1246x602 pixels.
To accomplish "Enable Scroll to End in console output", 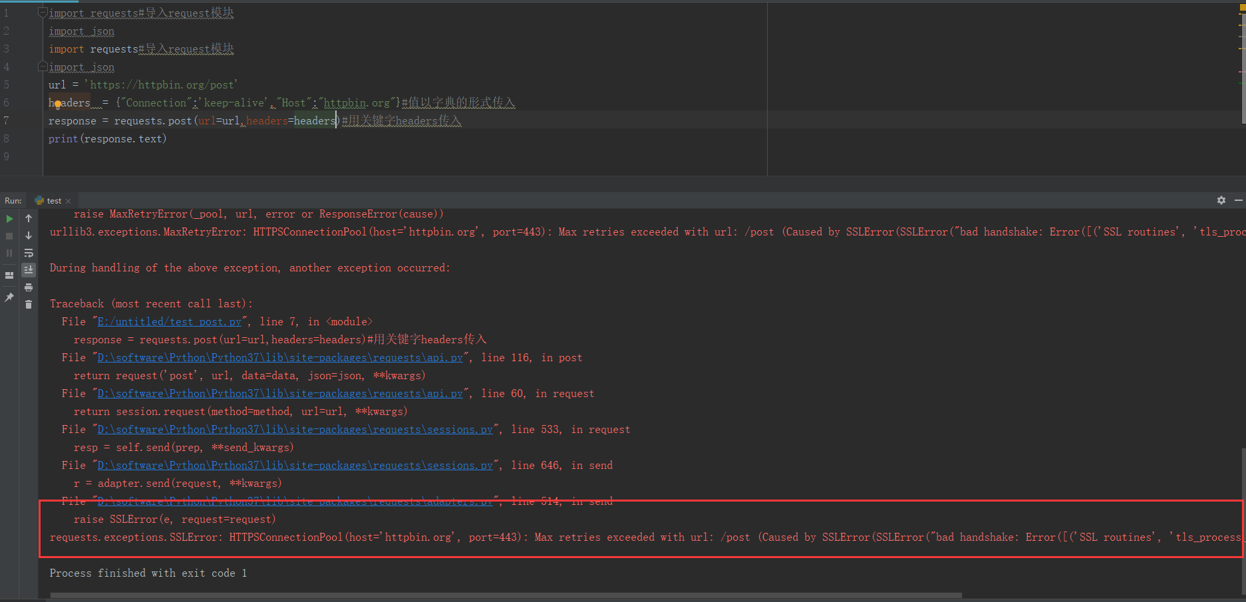I will 29,269.
